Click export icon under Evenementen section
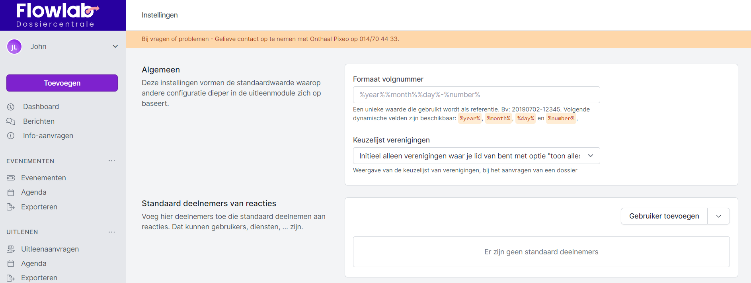751x283 pixels. pyautogui.click(x=11, y=207)
